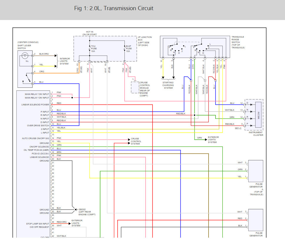The image size is (285, 246).
Task: Click the 'AUTO CRUISE ON/OFF SIG' label
Action: 36,138
